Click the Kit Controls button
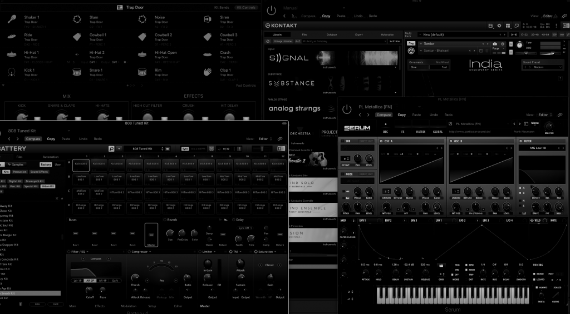The image size is (570, 314). 246,7
